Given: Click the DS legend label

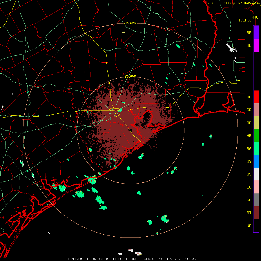Looking at the screenshot, I should tap(249, 174).
